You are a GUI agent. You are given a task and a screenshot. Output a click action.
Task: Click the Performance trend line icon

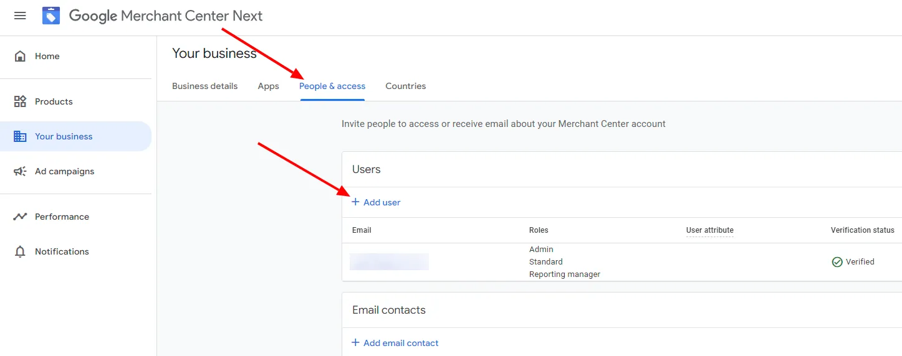(x=20, y=217)
